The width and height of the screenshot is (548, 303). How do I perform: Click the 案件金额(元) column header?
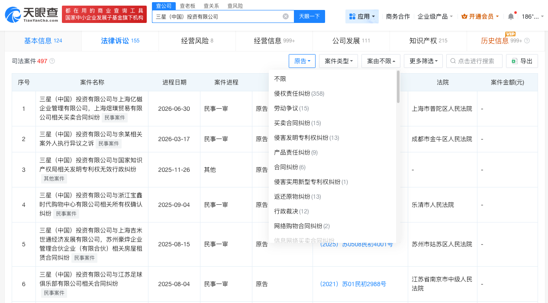pos(507,82)
